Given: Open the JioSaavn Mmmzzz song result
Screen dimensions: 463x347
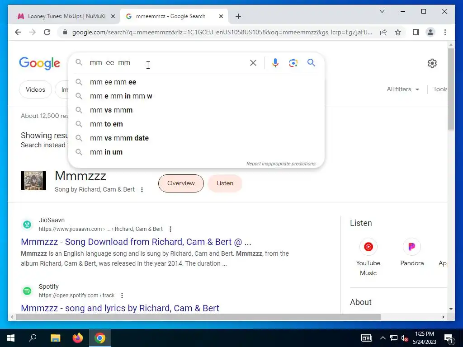Looking at the screenshot, I should 136,242.
